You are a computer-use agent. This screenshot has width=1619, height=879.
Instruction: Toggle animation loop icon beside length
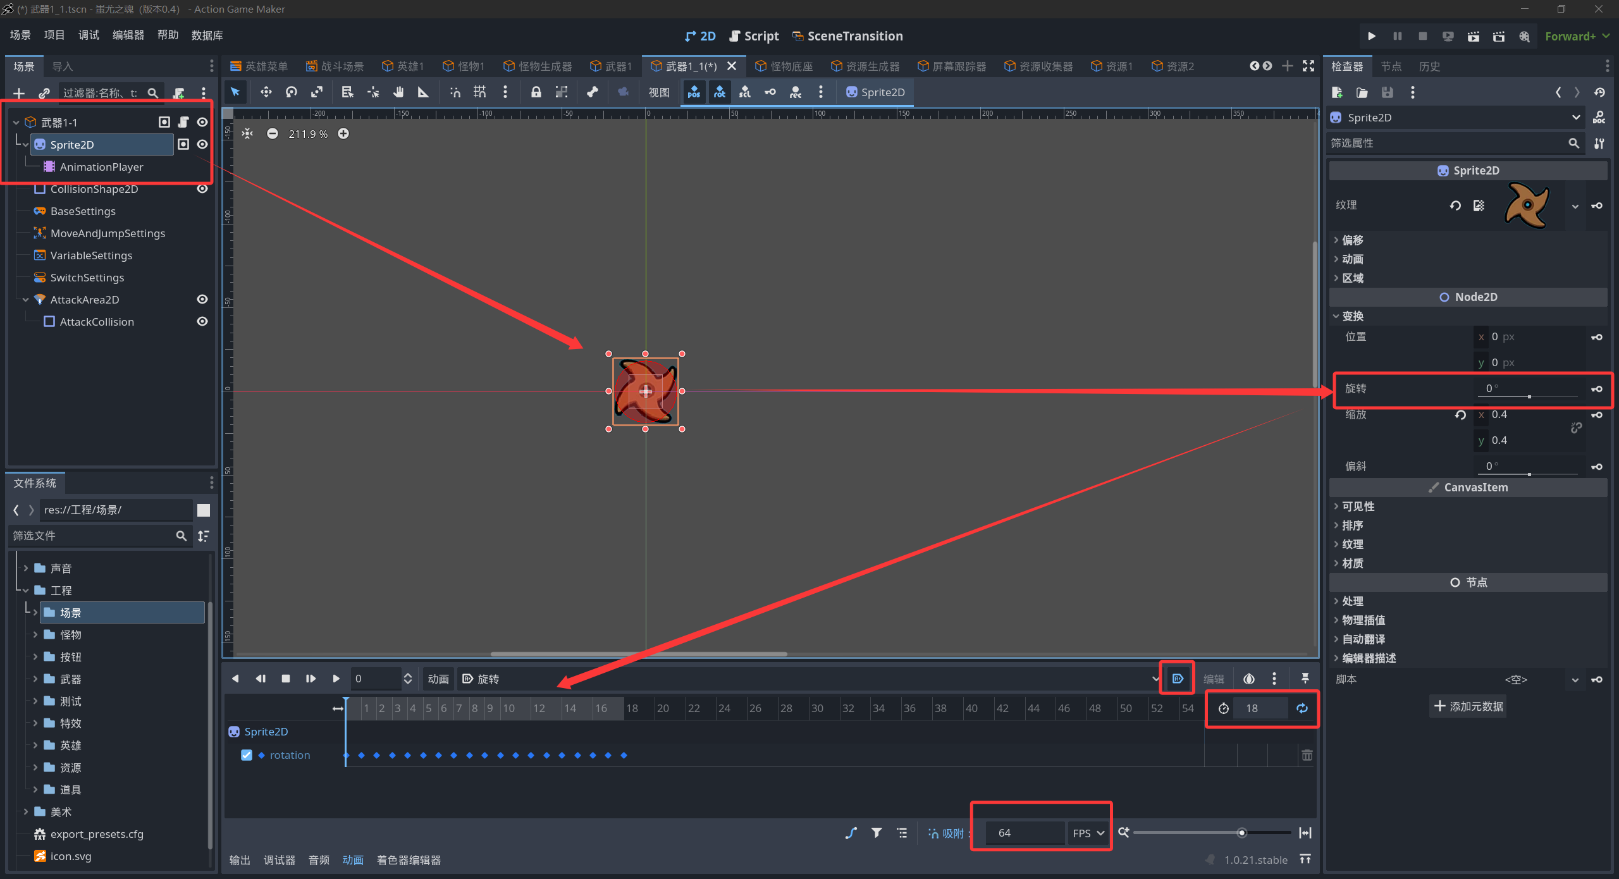(1302, 708)
